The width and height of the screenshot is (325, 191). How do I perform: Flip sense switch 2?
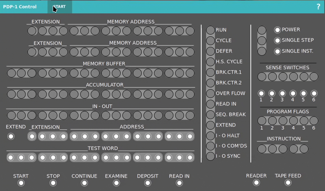click(x=272, y=93)
